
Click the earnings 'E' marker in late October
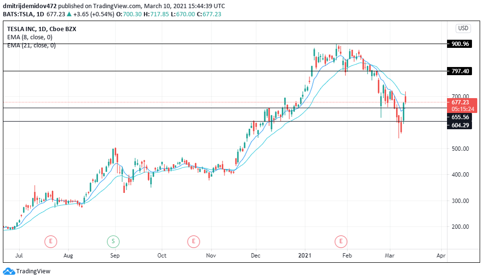(x=193, y=241)
